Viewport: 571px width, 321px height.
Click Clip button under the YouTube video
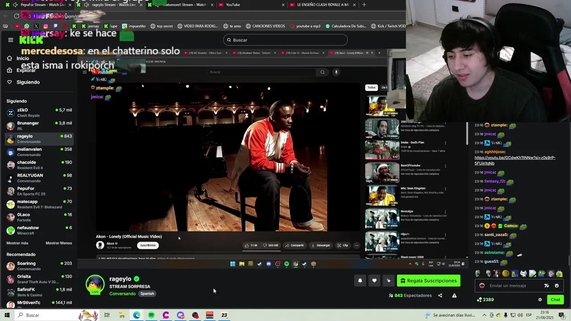tap(343, 245)
